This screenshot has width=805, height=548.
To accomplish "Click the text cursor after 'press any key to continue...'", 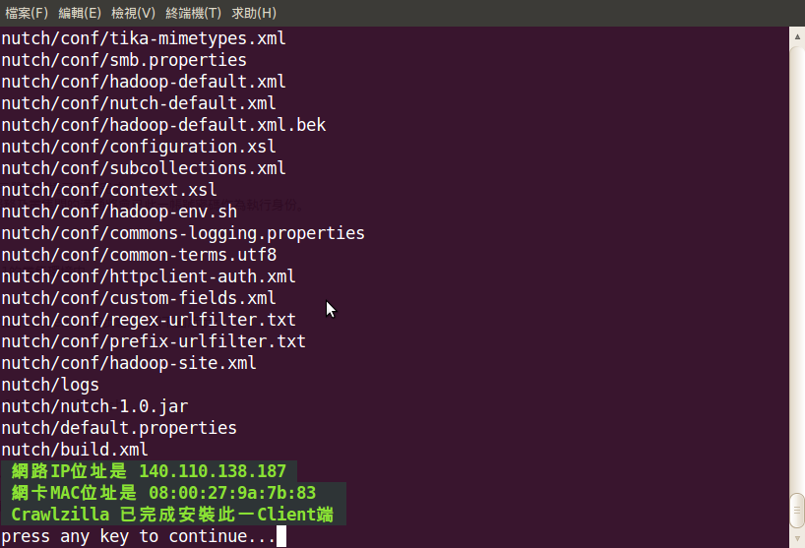I will (x=281, y=536).
